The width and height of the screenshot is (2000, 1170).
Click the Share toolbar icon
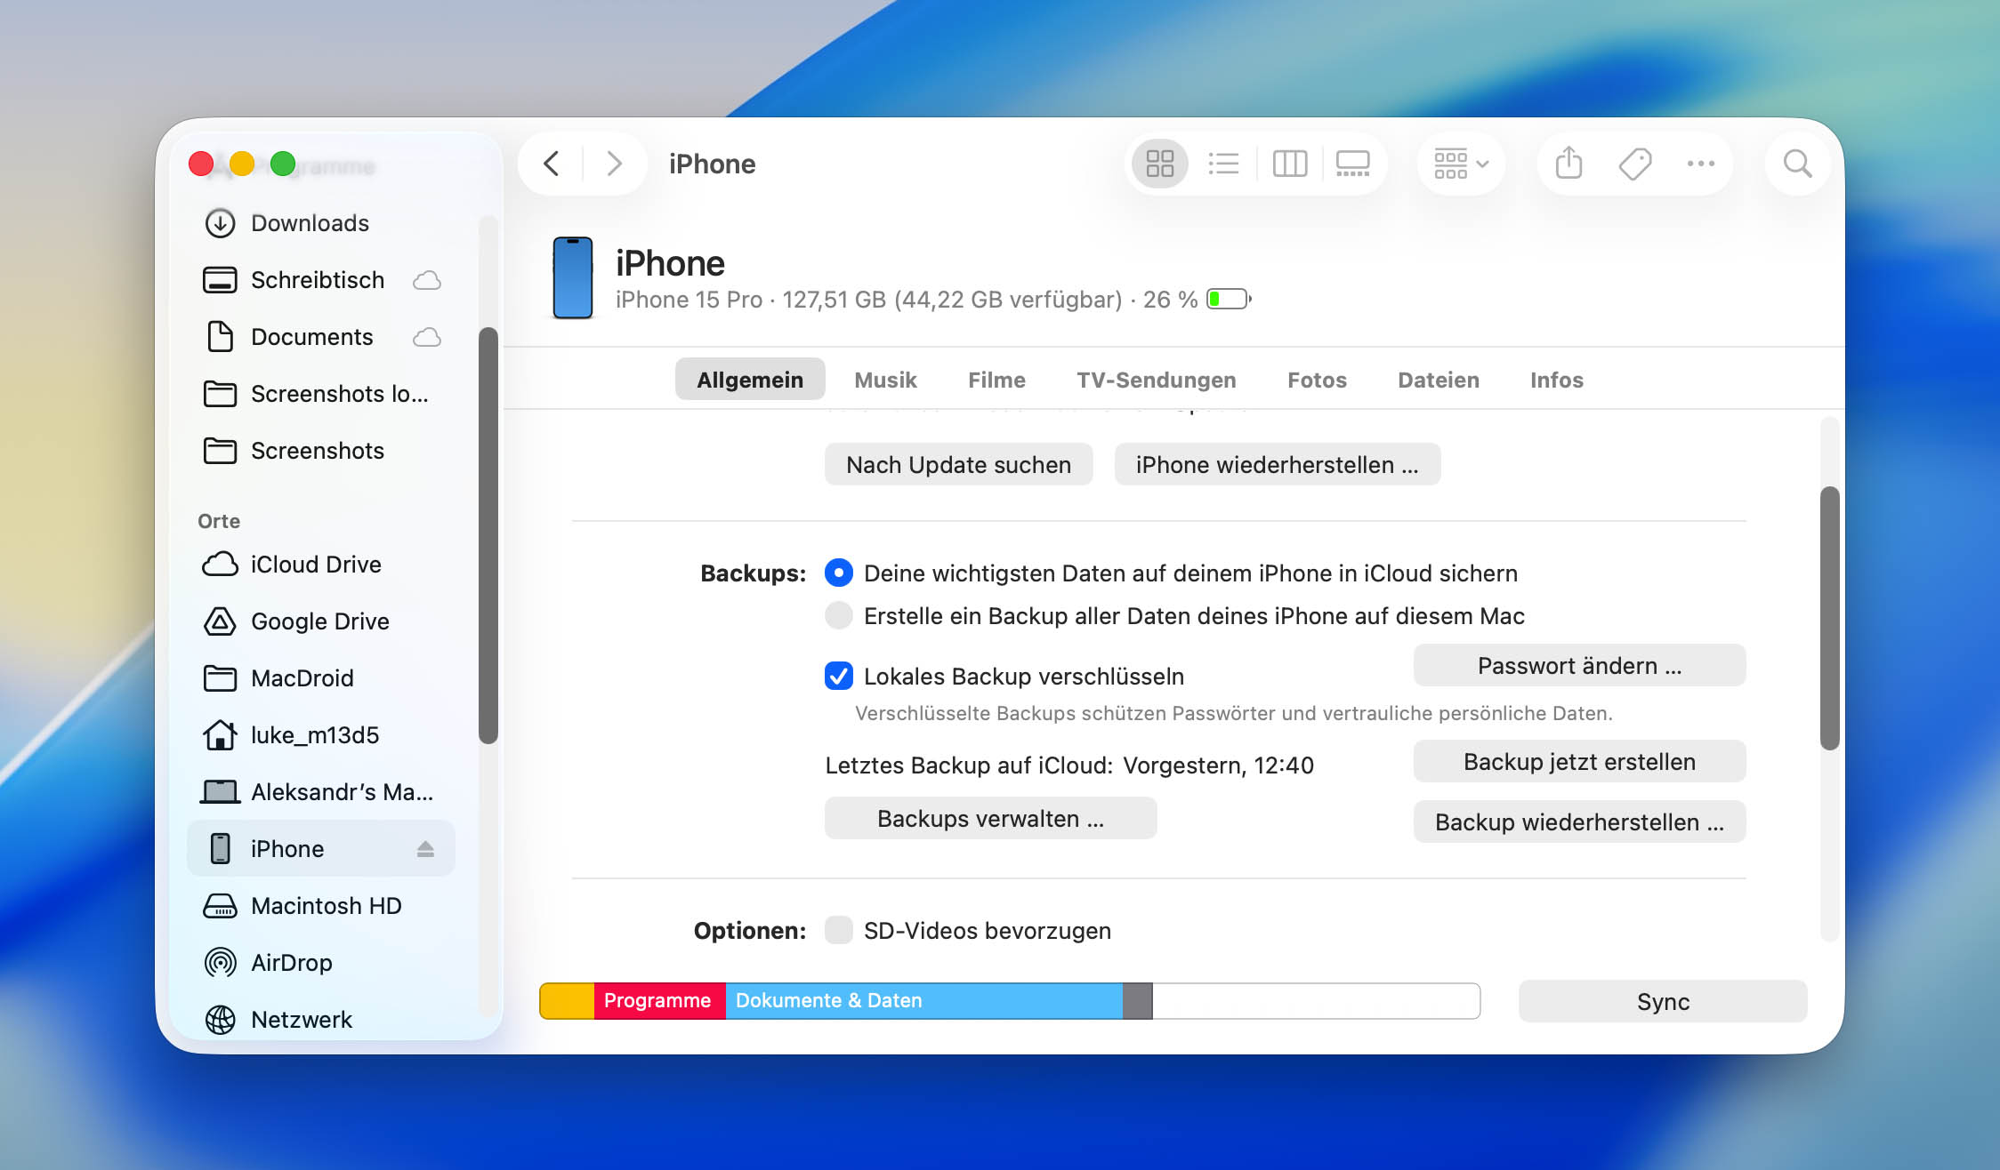(1569, 164)
